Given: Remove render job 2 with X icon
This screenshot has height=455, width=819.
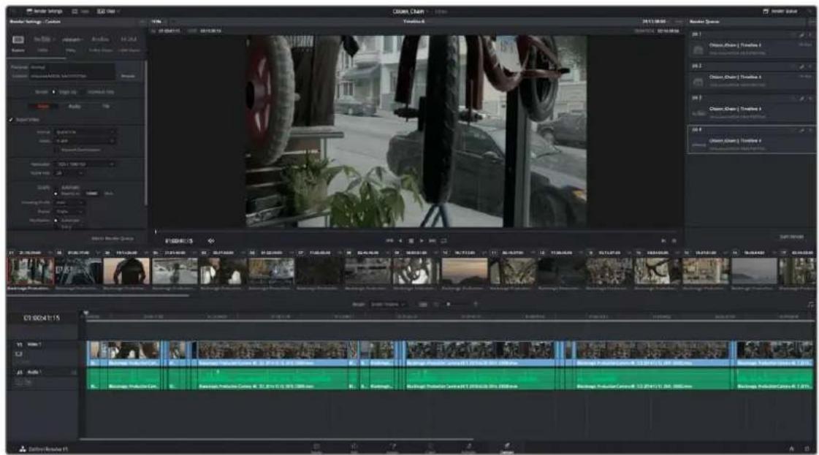Looking at the screenshot, I should [x=811, y=67].
